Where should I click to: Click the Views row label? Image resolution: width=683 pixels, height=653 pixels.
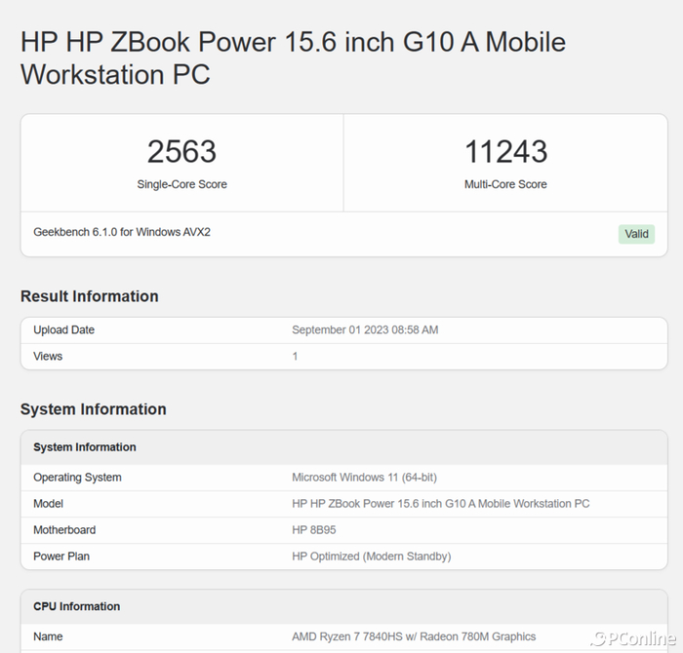click(x=48, y=357)
